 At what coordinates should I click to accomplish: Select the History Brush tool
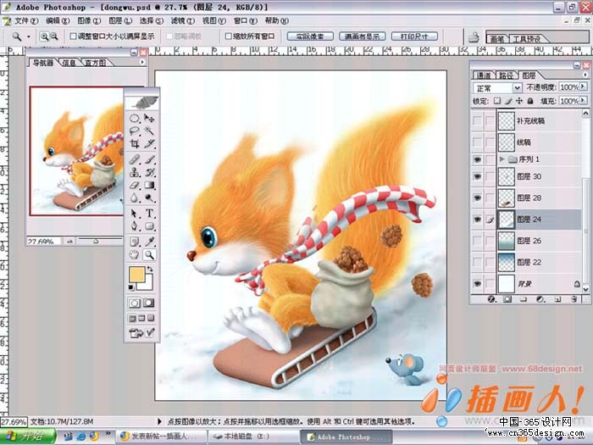(x=149, y=172)
